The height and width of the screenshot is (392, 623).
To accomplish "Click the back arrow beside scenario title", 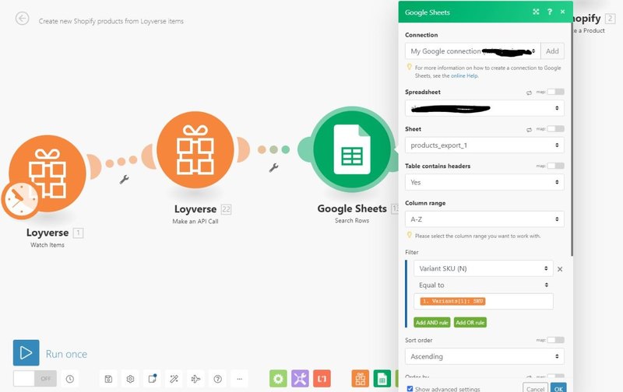I will point(22,19).
